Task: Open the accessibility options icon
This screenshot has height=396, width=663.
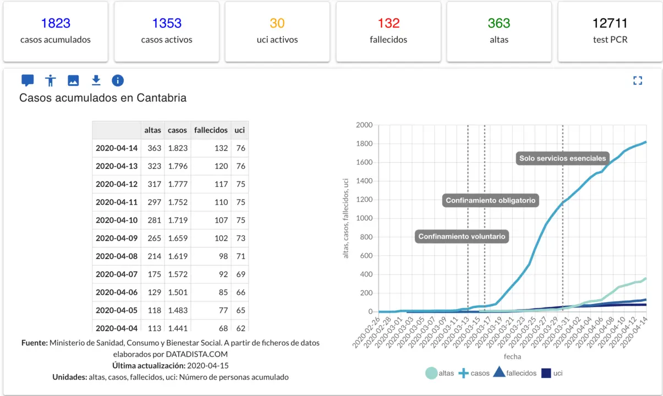Action: click(50, 80)
